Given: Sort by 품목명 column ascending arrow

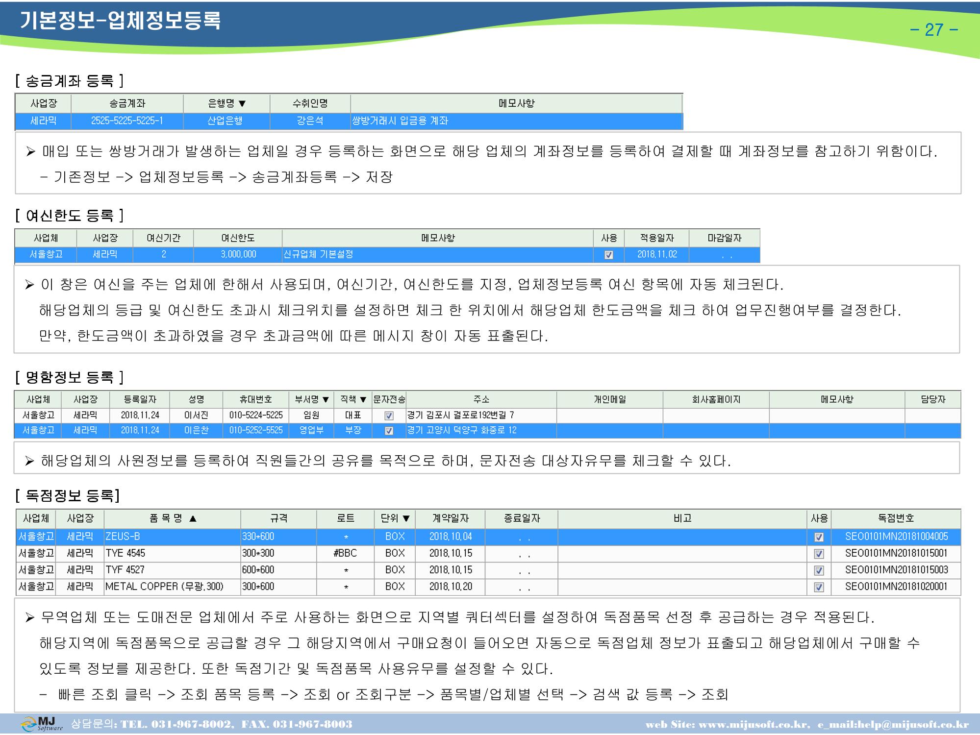Looking at the screenshot, I should click(x=193, y=518).
